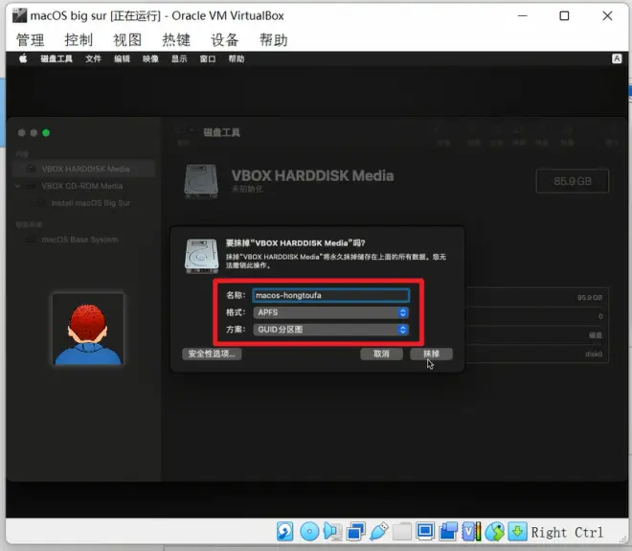The height and width of the screenshot is (551, 632).
Task: Click the large VBOX HARDDISK drive icon
Action: click(x=201, y=181)
